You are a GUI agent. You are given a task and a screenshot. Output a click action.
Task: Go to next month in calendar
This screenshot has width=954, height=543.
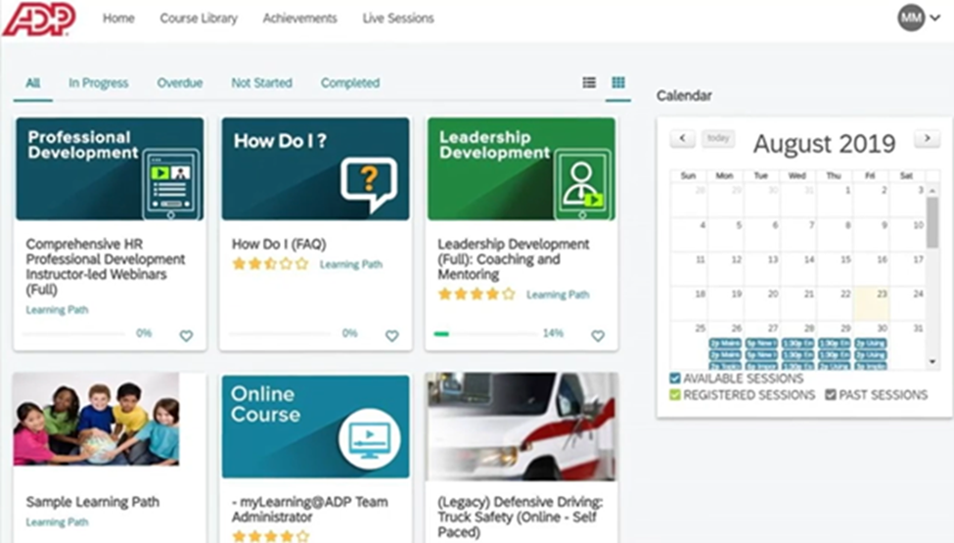(928, 139)
